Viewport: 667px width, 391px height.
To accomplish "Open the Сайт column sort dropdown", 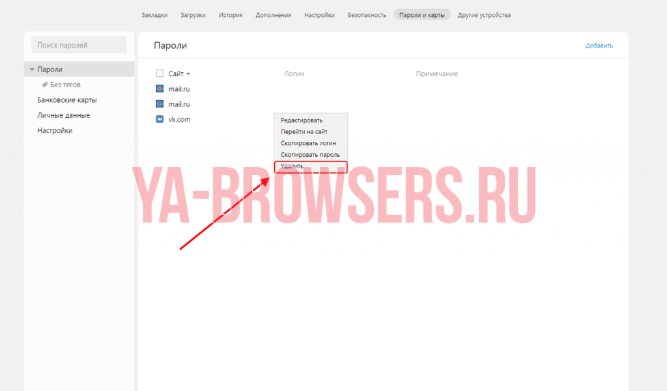I will tap(188, 74).
